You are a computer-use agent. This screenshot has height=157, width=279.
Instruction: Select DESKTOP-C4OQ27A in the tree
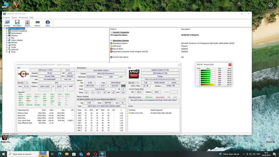pos(16,28)
